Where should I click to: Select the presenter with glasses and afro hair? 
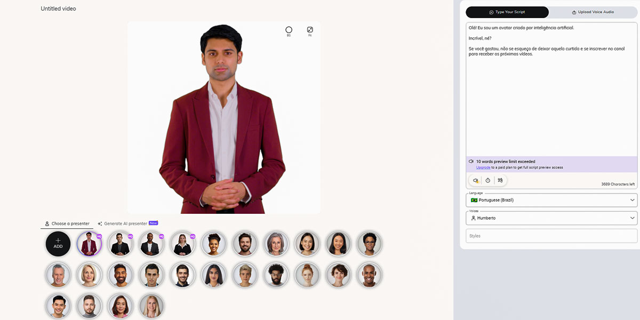pos(370,243)
